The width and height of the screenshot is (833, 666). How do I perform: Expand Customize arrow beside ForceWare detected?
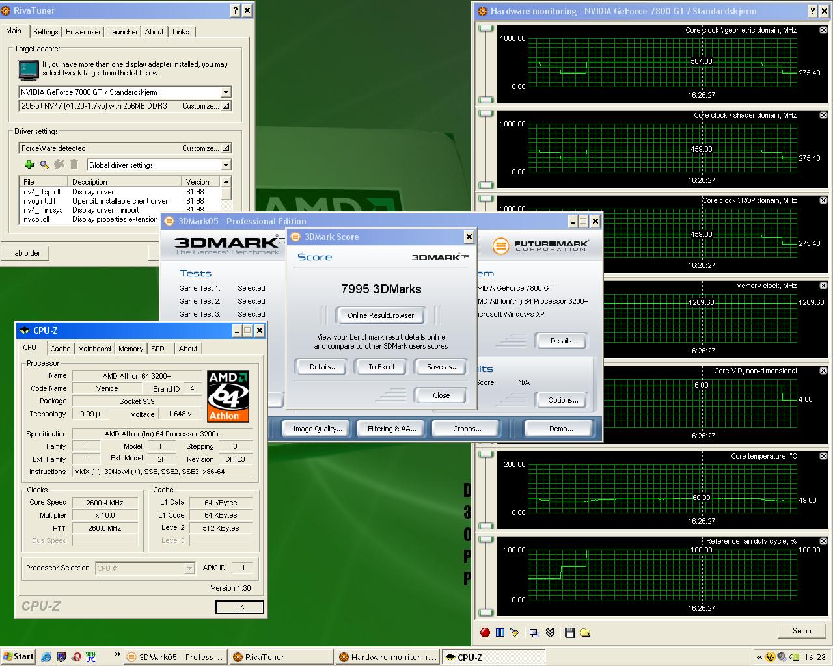click(226, 148)
